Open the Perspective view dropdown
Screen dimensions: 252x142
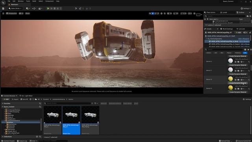11,13
